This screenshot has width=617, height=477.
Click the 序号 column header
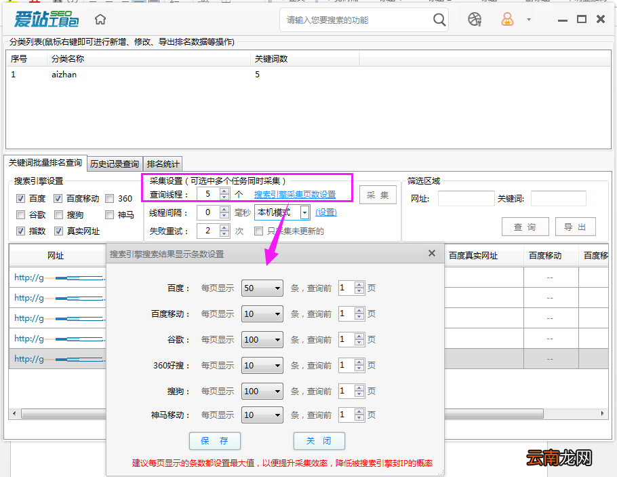coord(26,58)
